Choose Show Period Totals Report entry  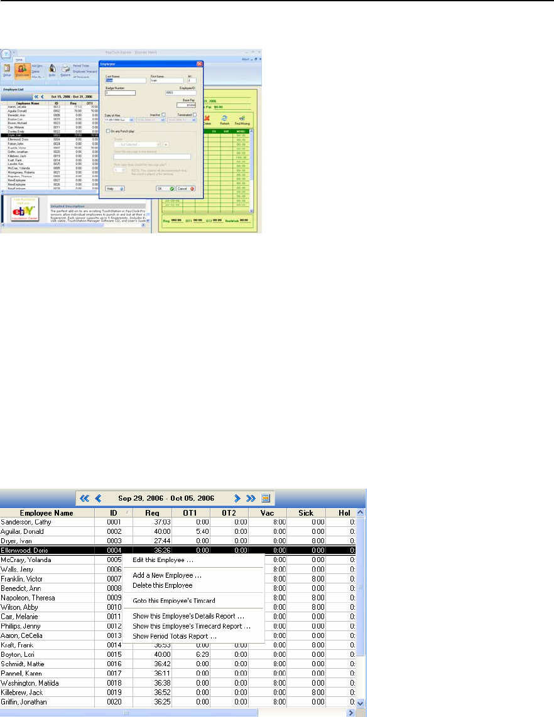(x=175, y=637)
